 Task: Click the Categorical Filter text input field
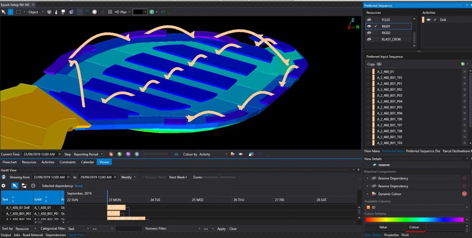129,229
